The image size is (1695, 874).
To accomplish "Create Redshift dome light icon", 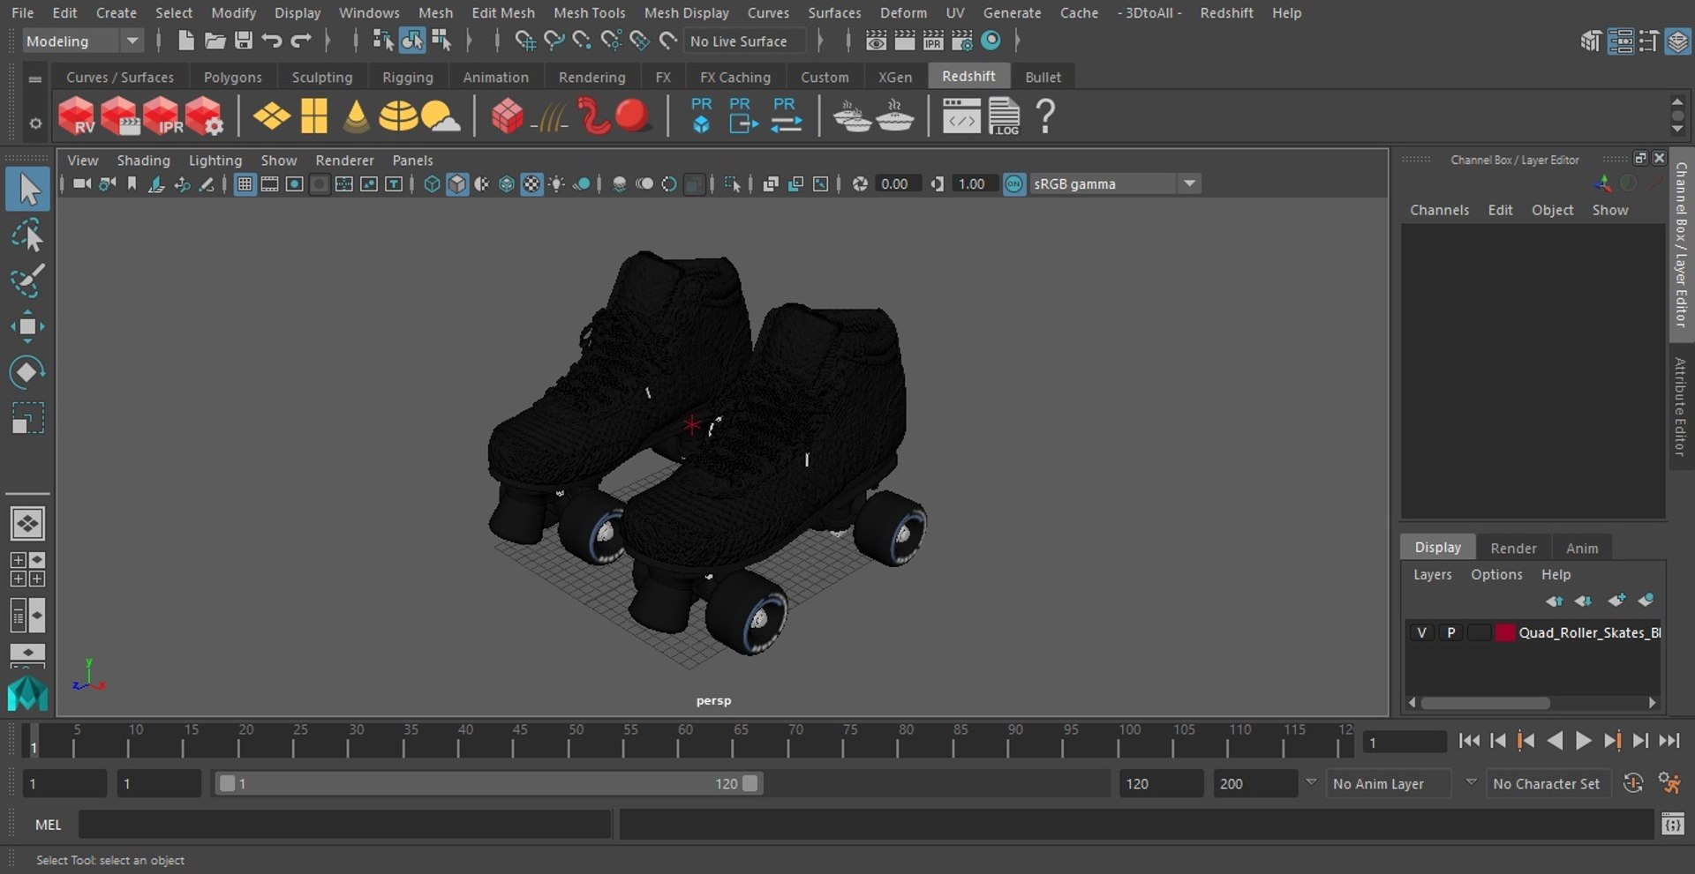I will (x=398, y=116).
